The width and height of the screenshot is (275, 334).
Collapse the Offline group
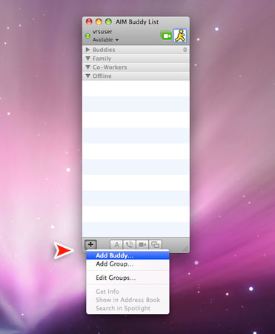pyautogui.click(x=87, y=76)
